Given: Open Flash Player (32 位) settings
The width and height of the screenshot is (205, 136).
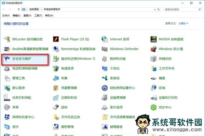Looking at the screenshot, I should [x=74, y=39].
